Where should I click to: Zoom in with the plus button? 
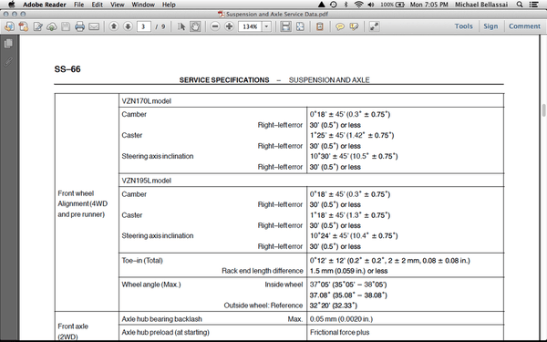tap(229, 26)
